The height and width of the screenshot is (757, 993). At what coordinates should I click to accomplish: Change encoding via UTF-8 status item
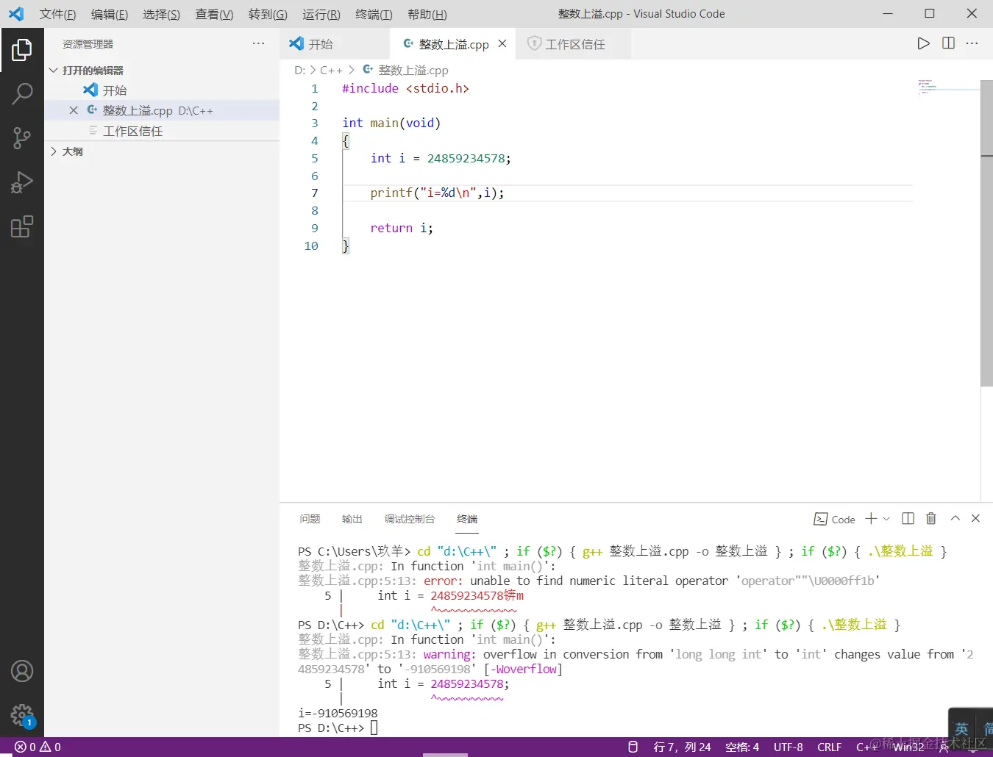[789, 747]
